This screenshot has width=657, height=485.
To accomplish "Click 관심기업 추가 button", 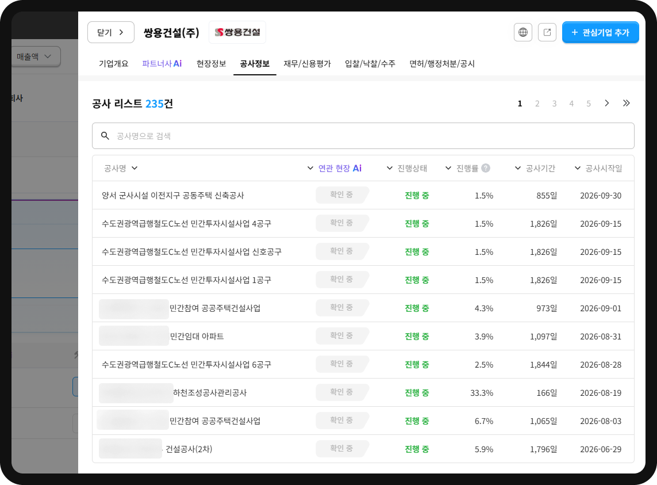I will coord(601,32).
